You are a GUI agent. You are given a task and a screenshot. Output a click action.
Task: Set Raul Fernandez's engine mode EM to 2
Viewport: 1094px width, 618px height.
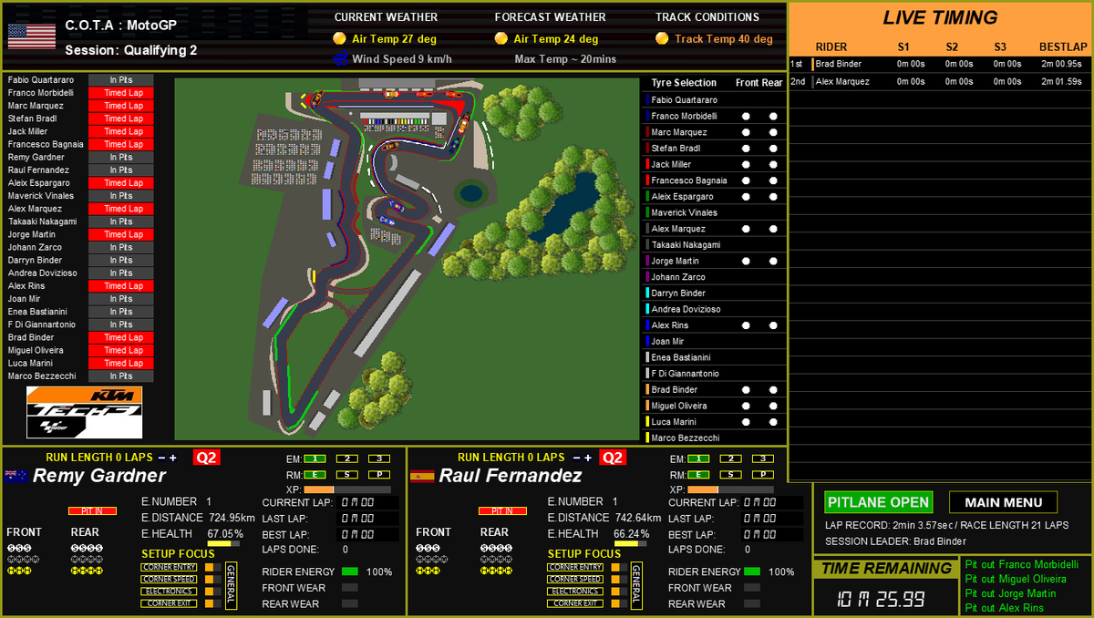(x=731, y=458)
